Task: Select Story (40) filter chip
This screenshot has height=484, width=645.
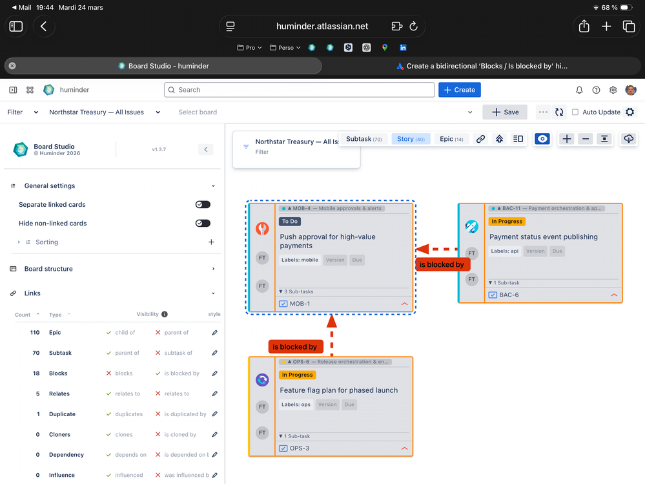Action: click(411, 139)
